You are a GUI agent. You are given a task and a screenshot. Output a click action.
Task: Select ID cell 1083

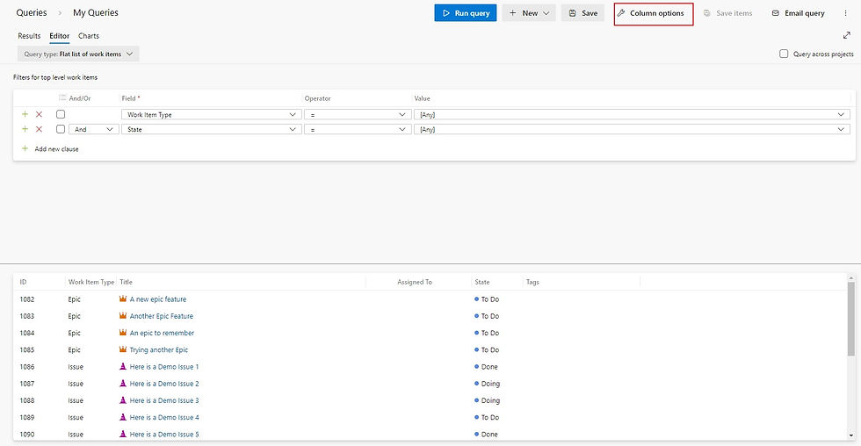(27, 316)
